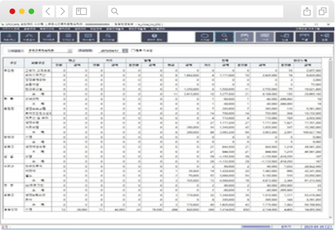This screenshot has width=335, height=230.
Task: Click the calendar icon beside the date field
Action: [125, 51]
